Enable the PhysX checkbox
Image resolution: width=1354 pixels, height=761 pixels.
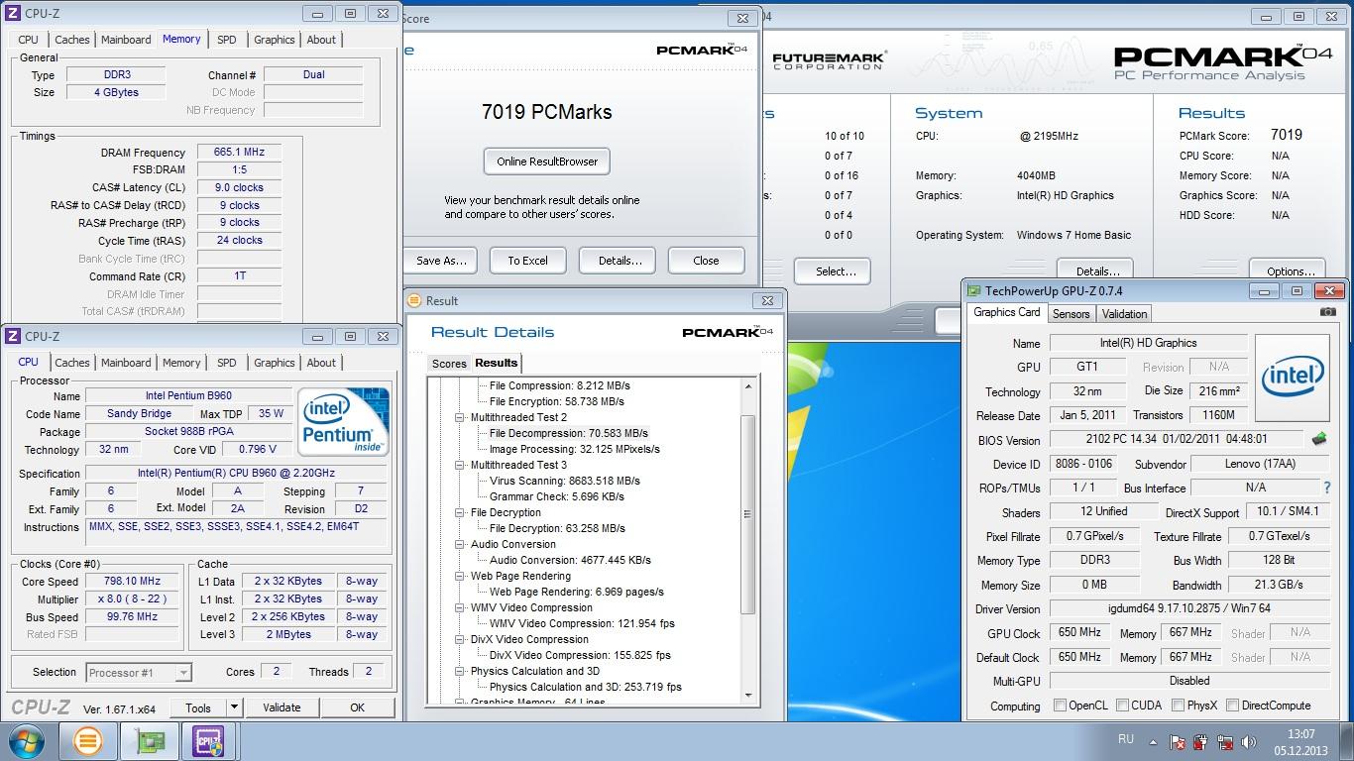[1178, 706]
